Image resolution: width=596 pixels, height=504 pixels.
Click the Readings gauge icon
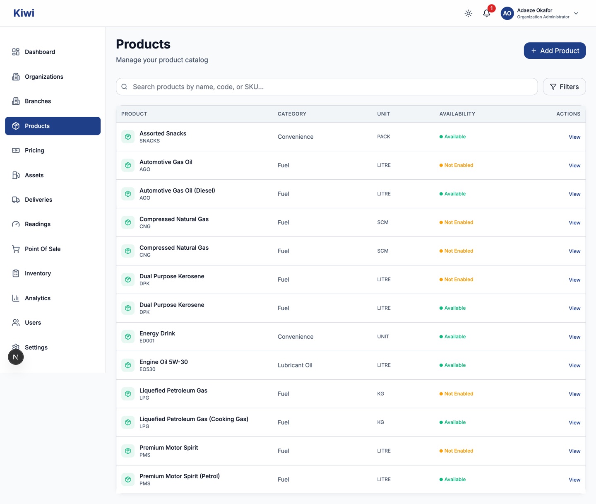[16, 224]
